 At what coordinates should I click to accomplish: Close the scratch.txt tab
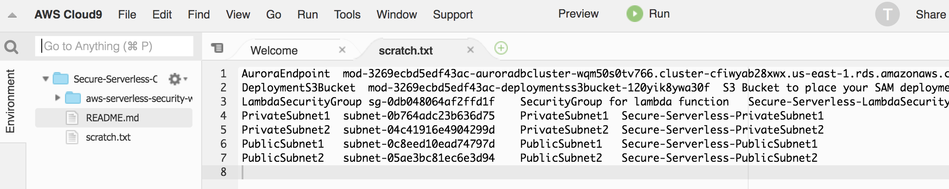click(471, 50)
